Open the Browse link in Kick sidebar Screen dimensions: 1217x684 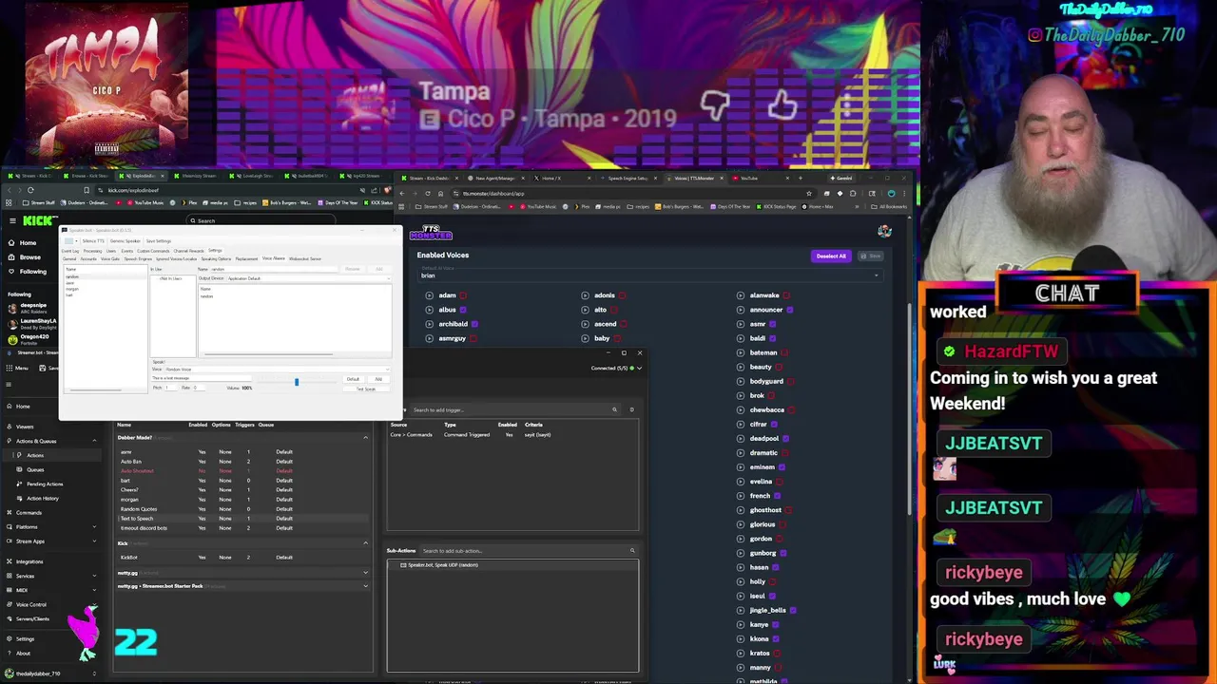[30, 257]
